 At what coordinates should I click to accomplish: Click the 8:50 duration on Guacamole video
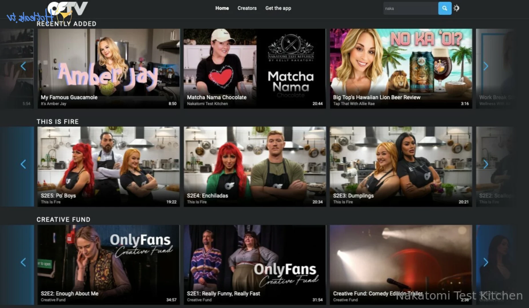pyautogui.click(x=172, y=104)
